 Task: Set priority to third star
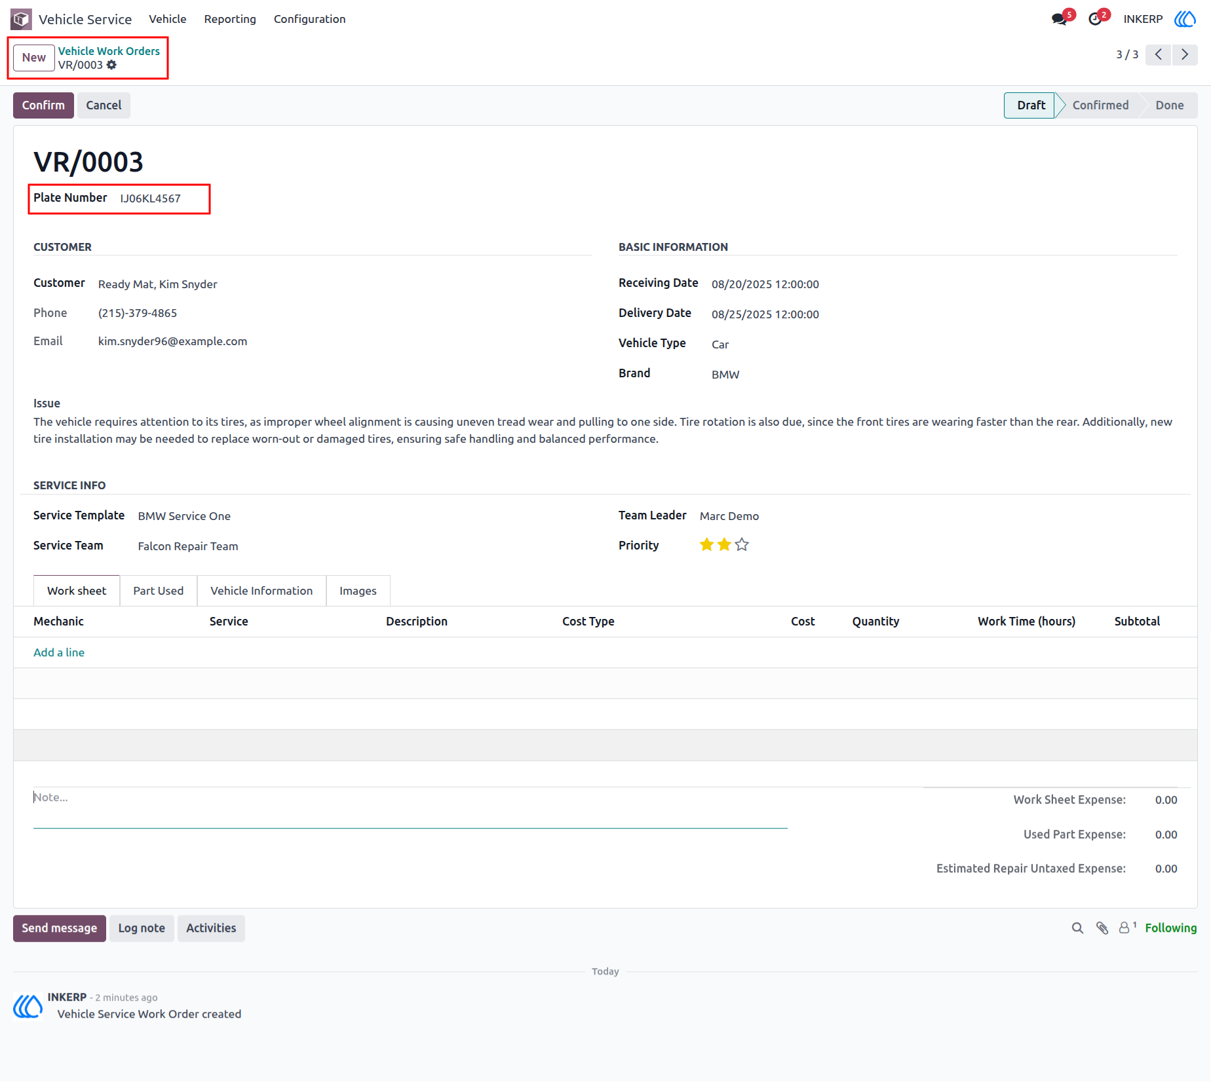coord(742,545)
